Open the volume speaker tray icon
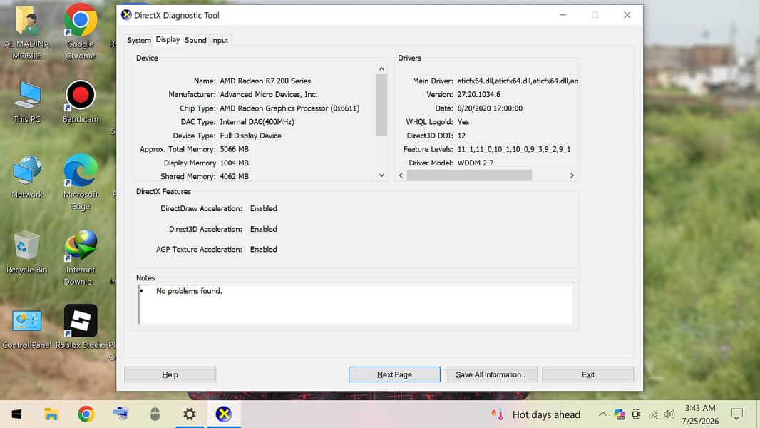The image size is (760, 428). click(x=669, y=414)
